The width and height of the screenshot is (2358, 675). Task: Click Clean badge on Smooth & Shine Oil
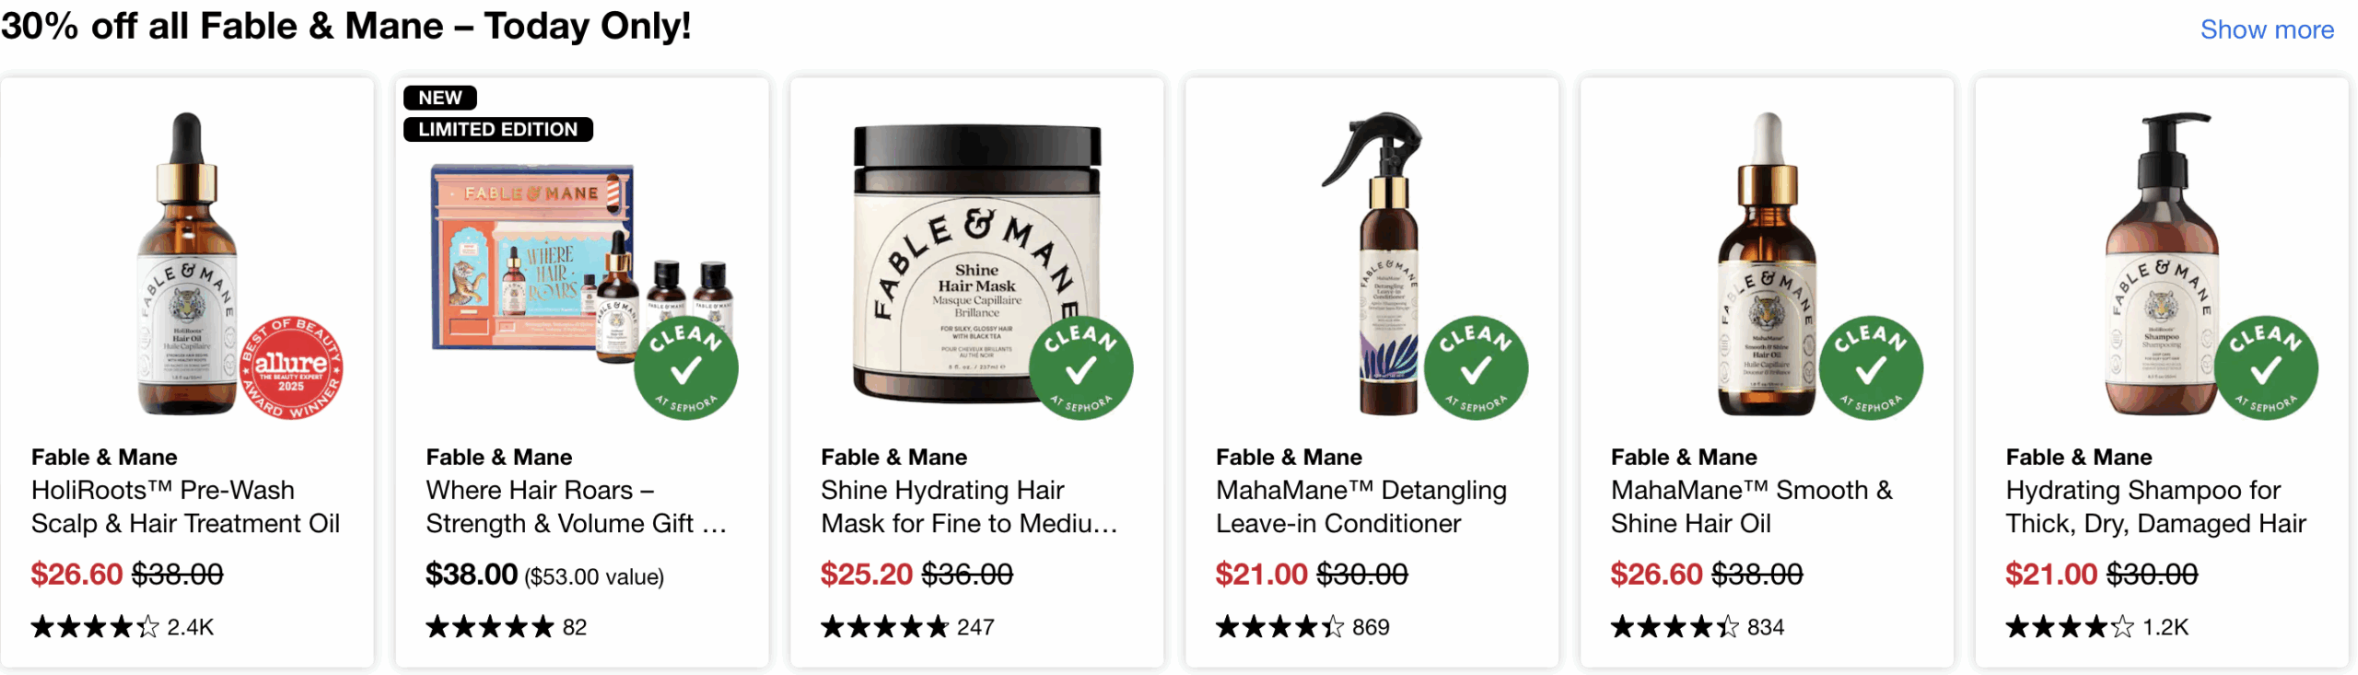click(1872, 368)
